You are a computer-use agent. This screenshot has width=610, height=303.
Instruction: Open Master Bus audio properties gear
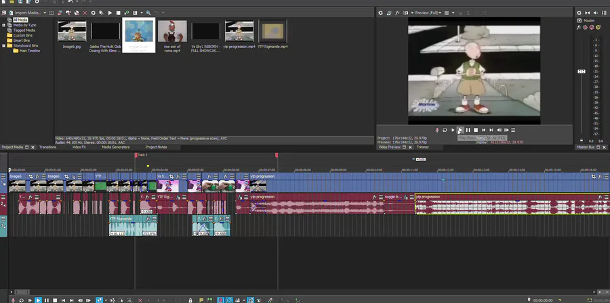tap(579, 13)
